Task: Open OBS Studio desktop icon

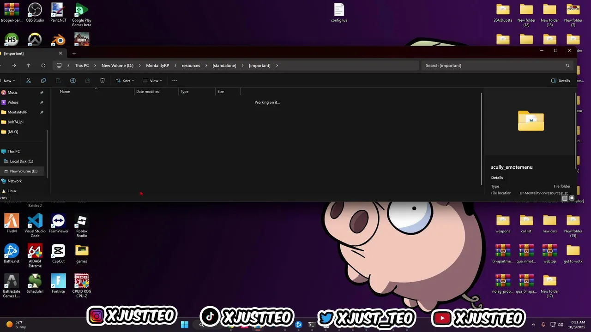Action: pos(35,13)
